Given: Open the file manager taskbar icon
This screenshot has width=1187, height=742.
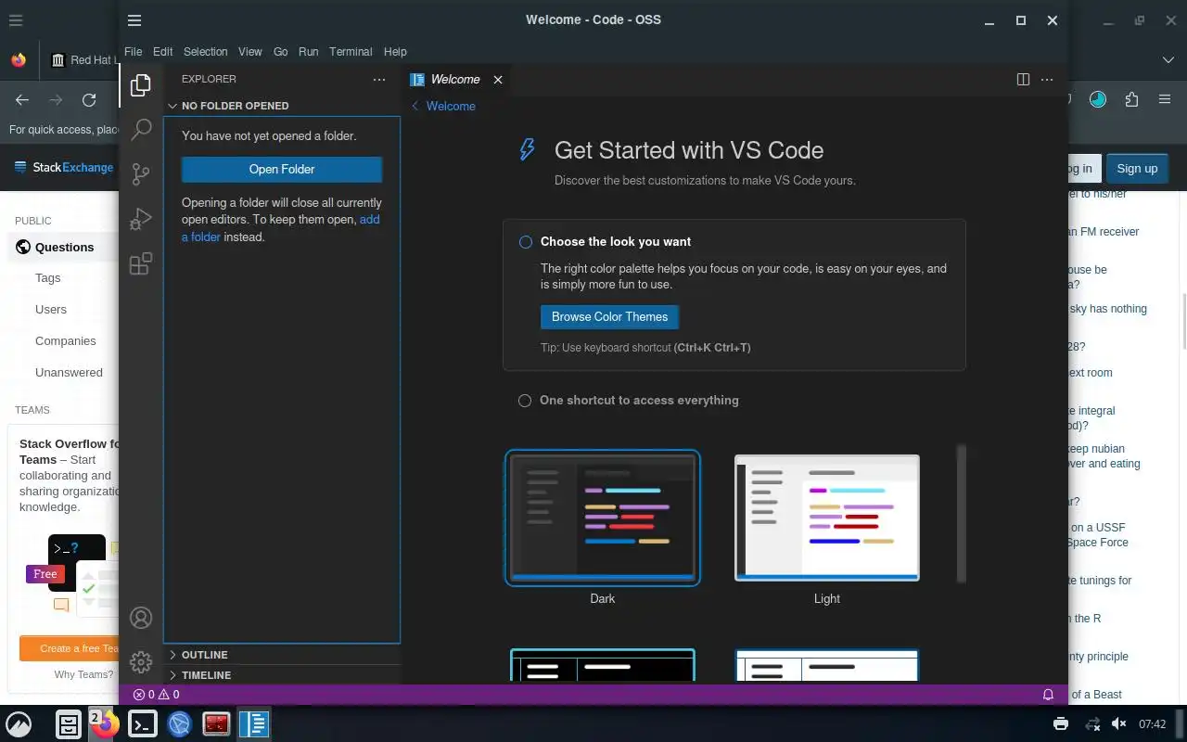Looking at the screenshot, I should pyautogui.click(x=68, y=724).
